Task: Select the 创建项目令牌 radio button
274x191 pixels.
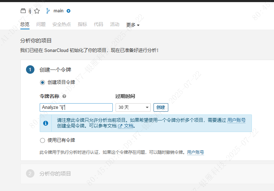Action: tap(43, 83)
